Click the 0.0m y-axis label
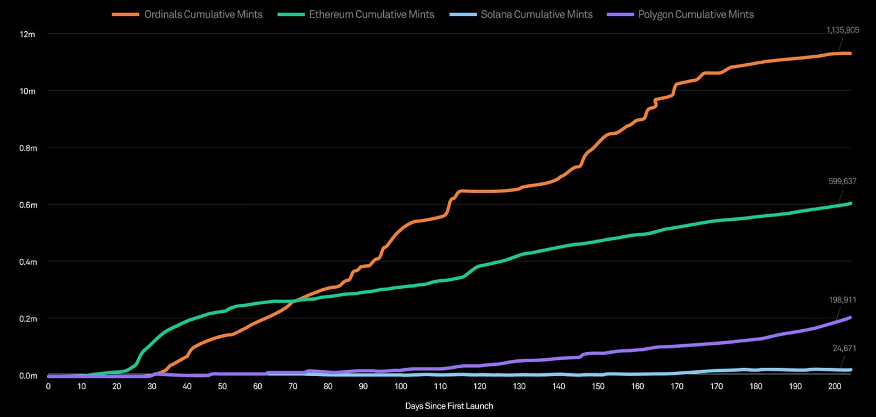The image size is (876, 417). tap(28, 375)
